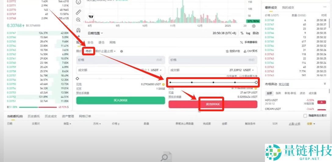Click the buy side 成交额 input field

[x=120, y=70]
